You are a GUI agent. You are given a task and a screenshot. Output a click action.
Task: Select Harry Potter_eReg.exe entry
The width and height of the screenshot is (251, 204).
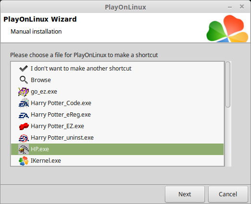(117, 115)
